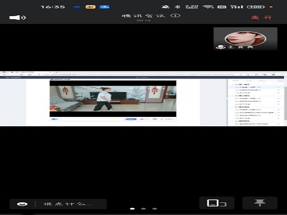Tap the rotate screen orientation button

pos(216,203)
